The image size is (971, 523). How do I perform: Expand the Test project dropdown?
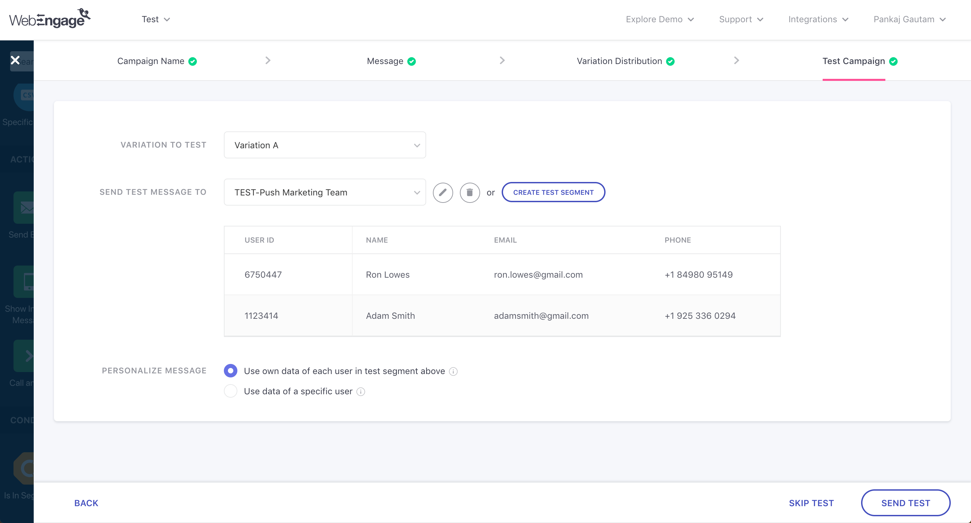coord(156,19)
